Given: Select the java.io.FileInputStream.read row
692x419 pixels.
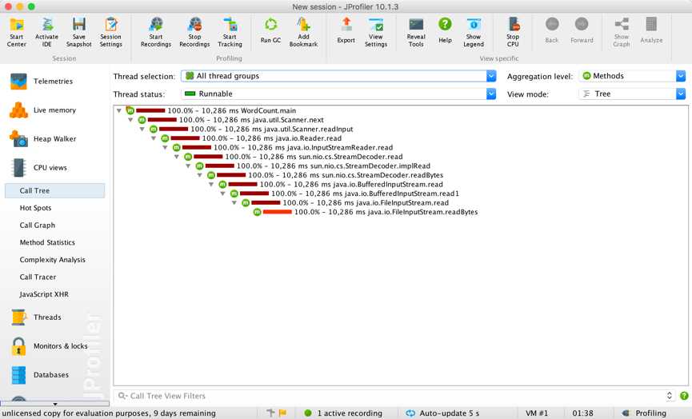Looking at the screenshot, I should pyautogui.click(x=345, y=203).
